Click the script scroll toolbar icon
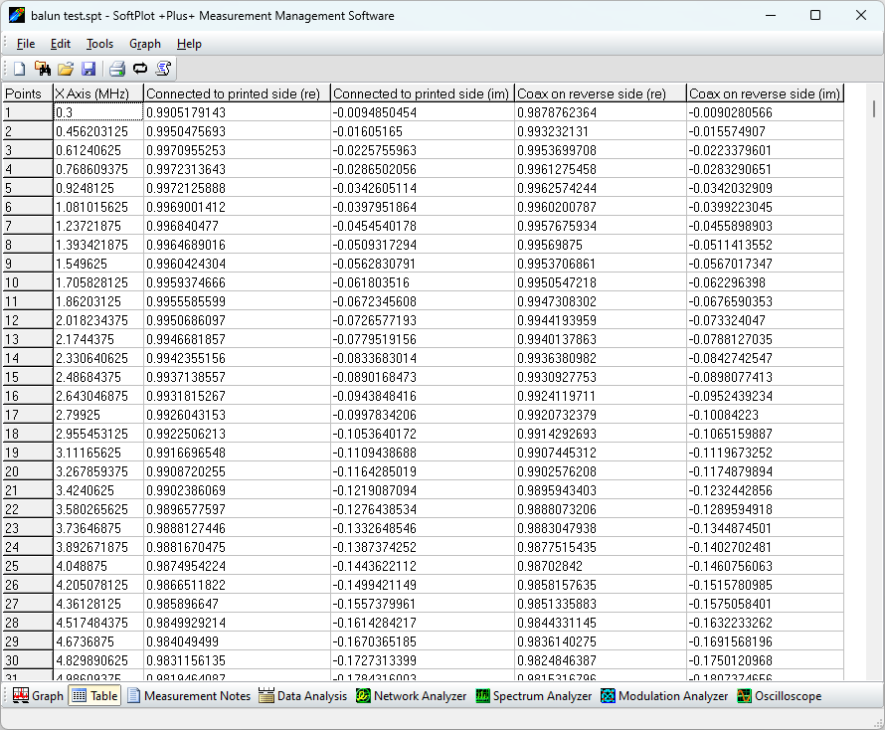This screenshot has width=885, height=730. pos(163,69)
